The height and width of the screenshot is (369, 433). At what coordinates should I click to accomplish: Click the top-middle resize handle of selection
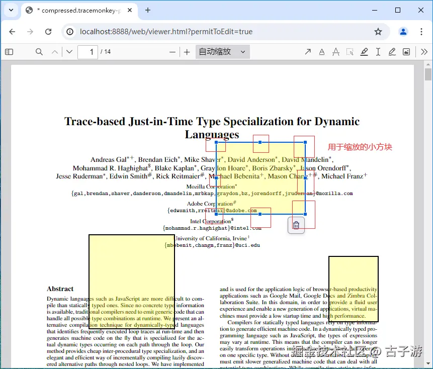[260, 142]
